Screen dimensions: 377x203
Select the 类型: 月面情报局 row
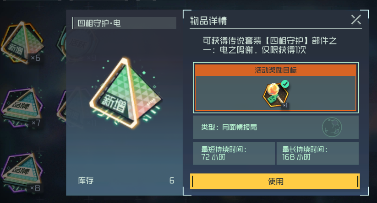point(276,127)
